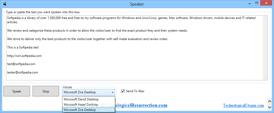This screenshot has width=274, height=113.
Task: Close the Speaker window
Action: point(266,3)
